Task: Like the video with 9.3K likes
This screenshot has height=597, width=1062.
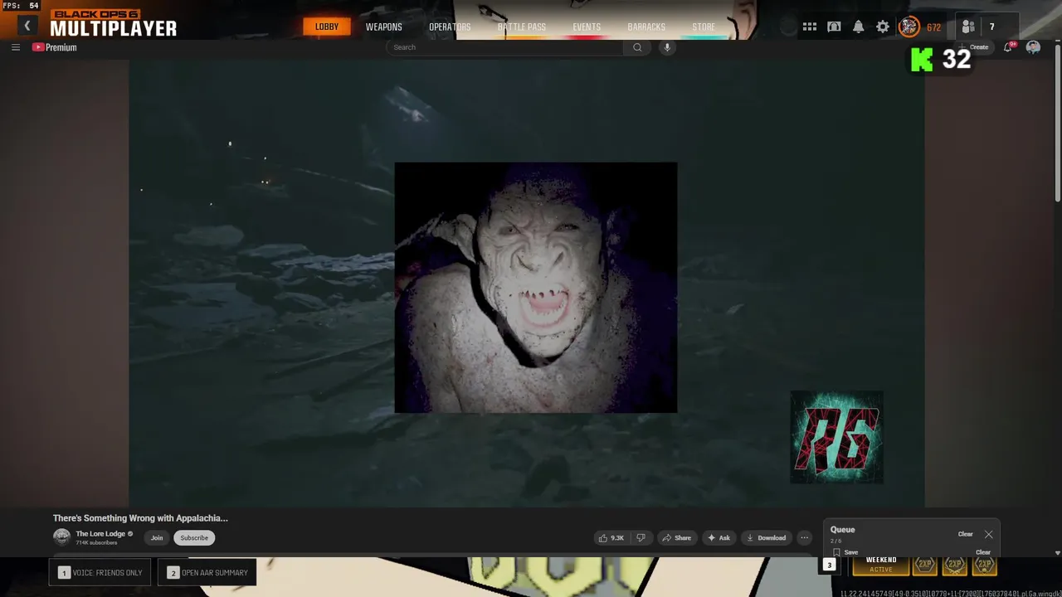Action: (x=611, y=537)
